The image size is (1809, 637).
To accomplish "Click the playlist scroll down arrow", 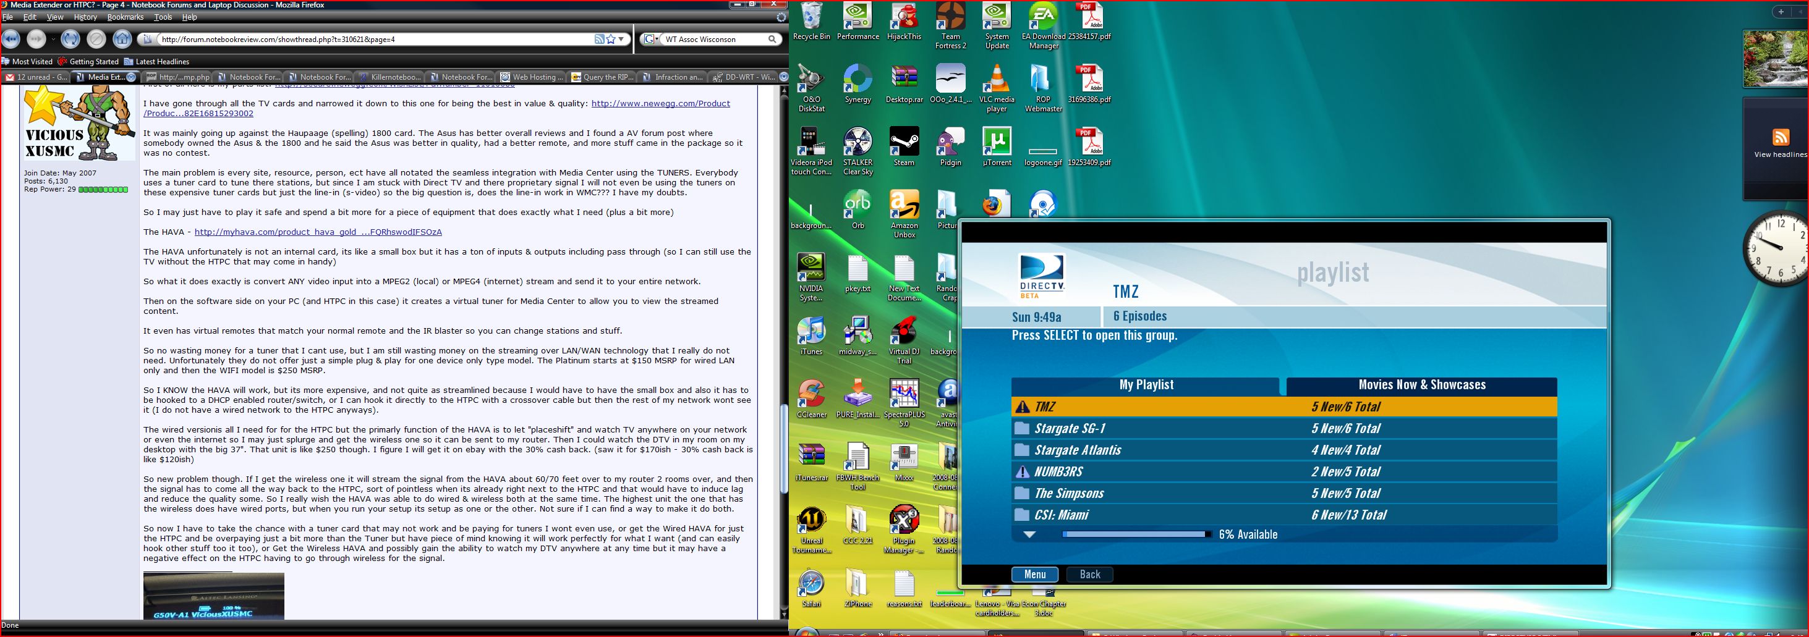I will [x=1029, y=534].
